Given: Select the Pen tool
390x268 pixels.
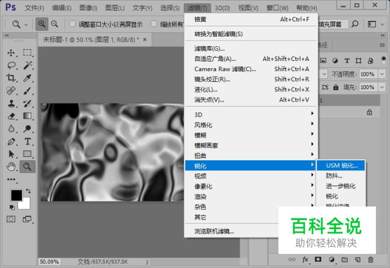Looking at the screenshot, I should click(x=11, y=142).
